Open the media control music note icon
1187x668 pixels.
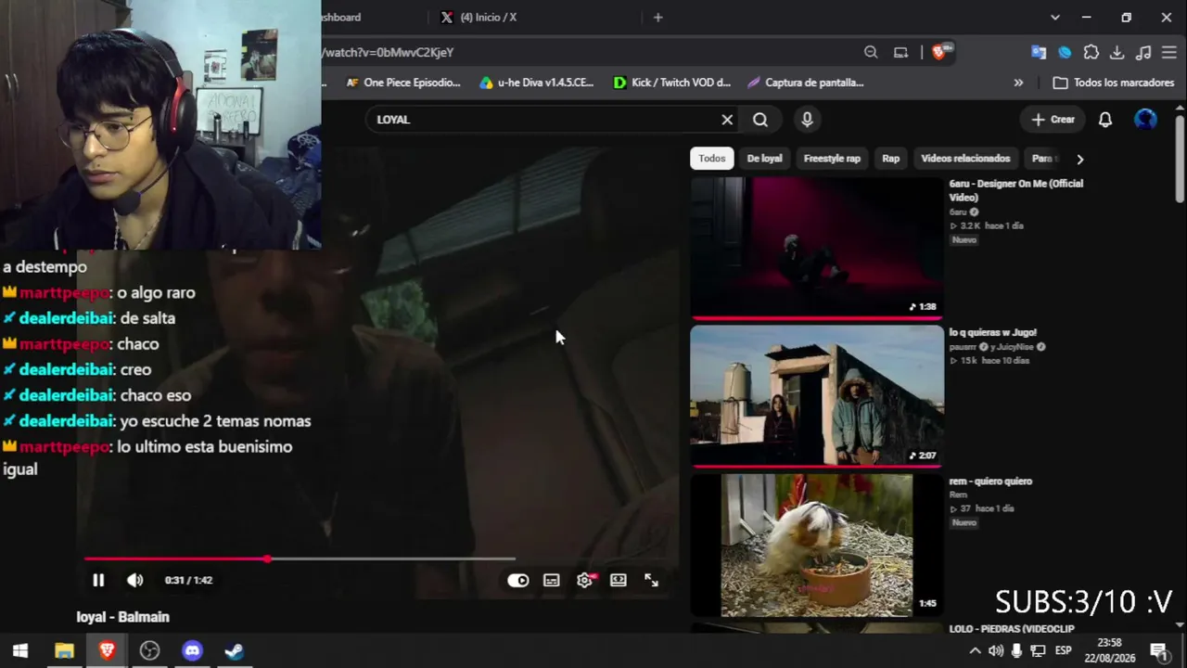[x=1143, y=53]
